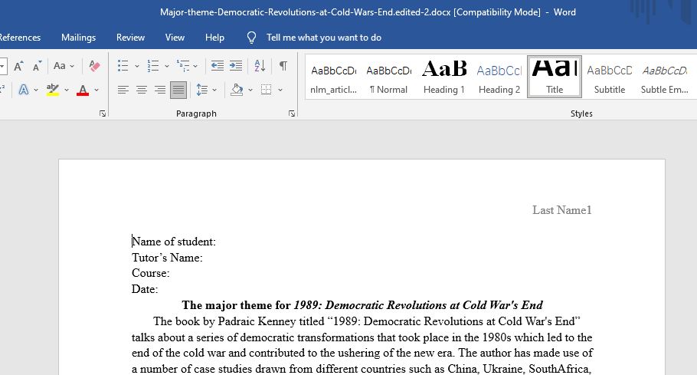Image resolution: width=697 pixels, height=375 pixels.
Task: Expand the highlight color dropdown arrow
Action: (x=67, y=90)
